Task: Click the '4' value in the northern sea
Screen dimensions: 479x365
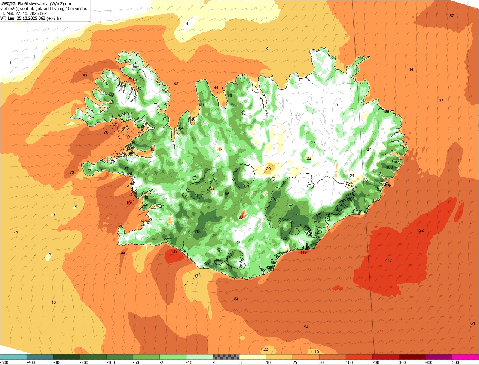Action: [x=187, y=24]
